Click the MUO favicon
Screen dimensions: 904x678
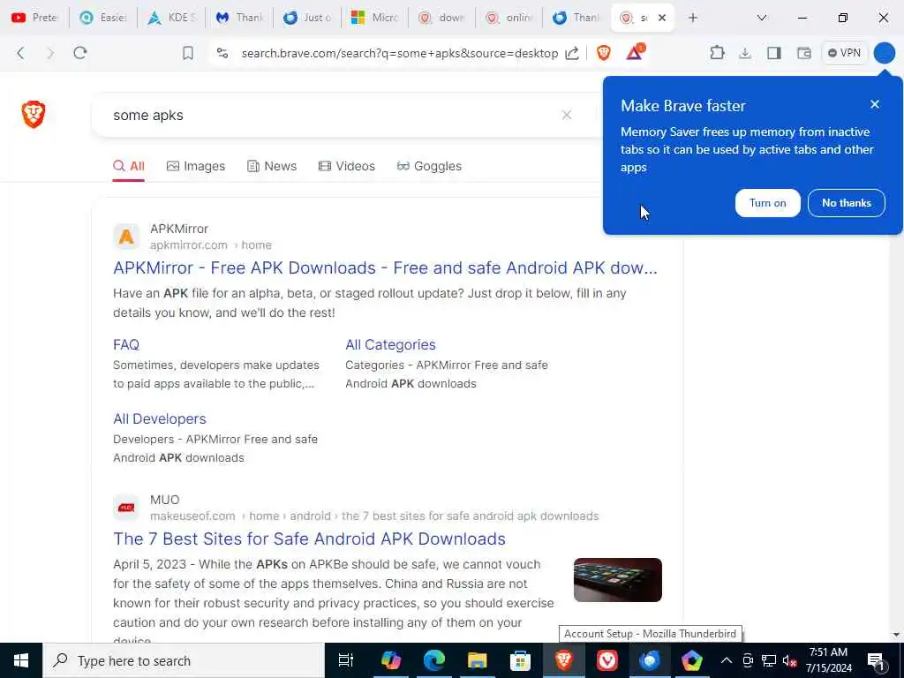[126, 508]
